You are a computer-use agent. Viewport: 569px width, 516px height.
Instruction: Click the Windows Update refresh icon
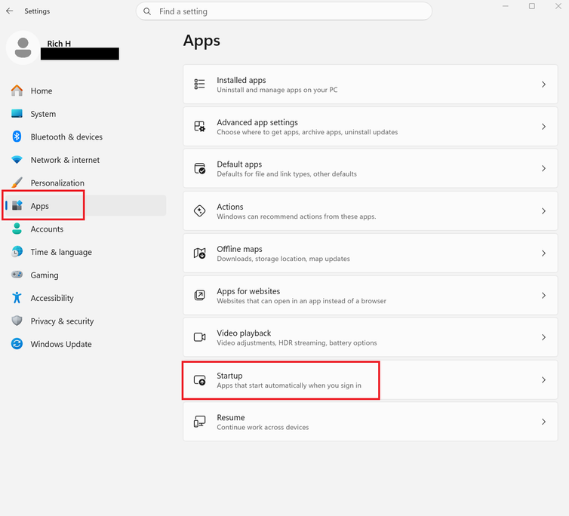pyautogui.click(x=17, y=344)
